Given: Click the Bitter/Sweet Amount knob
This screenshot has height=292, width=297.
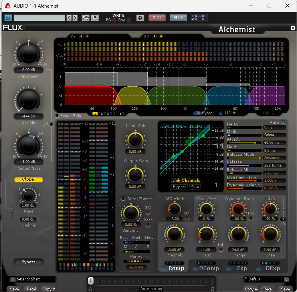Looking at the screenshot, I should 131,213.
